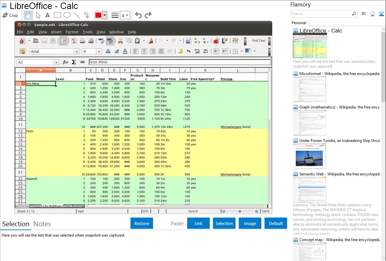Switch to the Notes tab
Screen dimensions: 386x261
[x=42, y=224]
